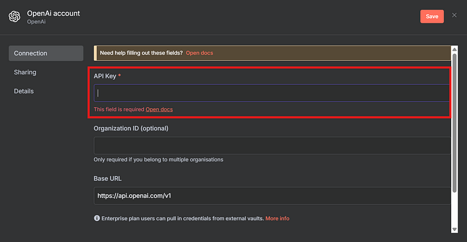Click the vertical scrollbar thumb
This screenshot has height=242, width=467.
point(455,123)
